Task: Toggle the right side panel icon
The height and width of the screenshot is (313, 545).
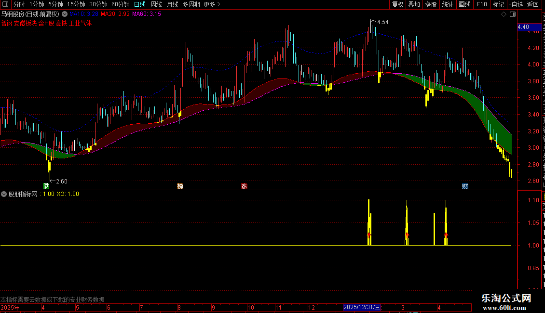Action: [512, 14]
